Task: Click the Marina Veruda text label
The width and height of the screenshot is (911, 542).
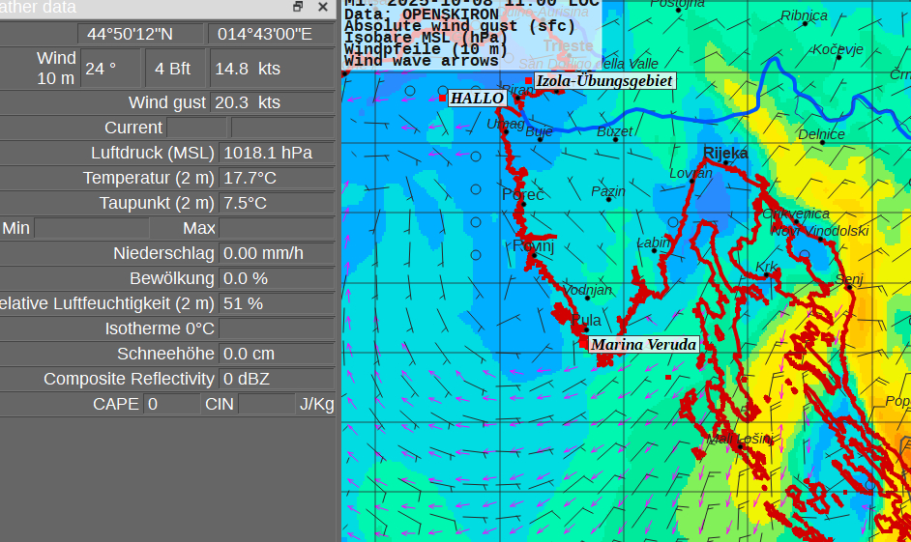Action: [643, 344]
